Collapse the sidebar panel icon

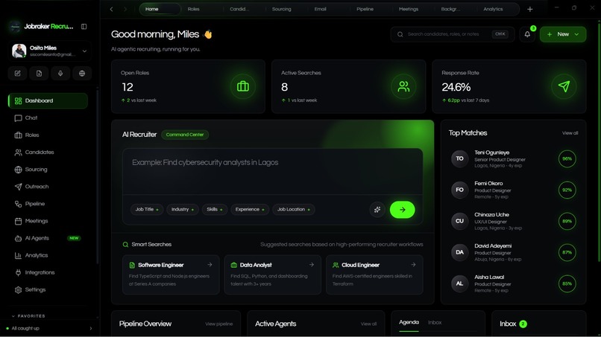click(84, 26)
